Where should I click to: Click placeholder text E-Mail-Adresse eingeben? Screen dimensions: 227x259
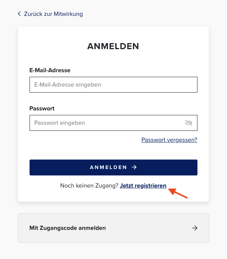pyautogui.click(x=67, y=85)
